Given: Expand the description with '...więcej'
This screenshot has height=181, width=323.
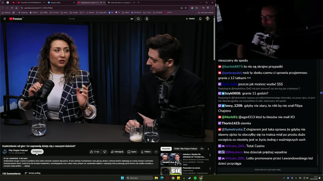Looking at the screenshot, I should (x=26, y=166).
